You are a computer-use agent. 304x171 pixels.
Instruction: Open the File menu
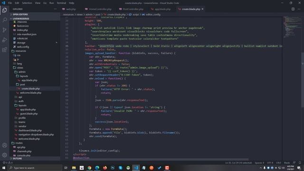click(10, 3)
